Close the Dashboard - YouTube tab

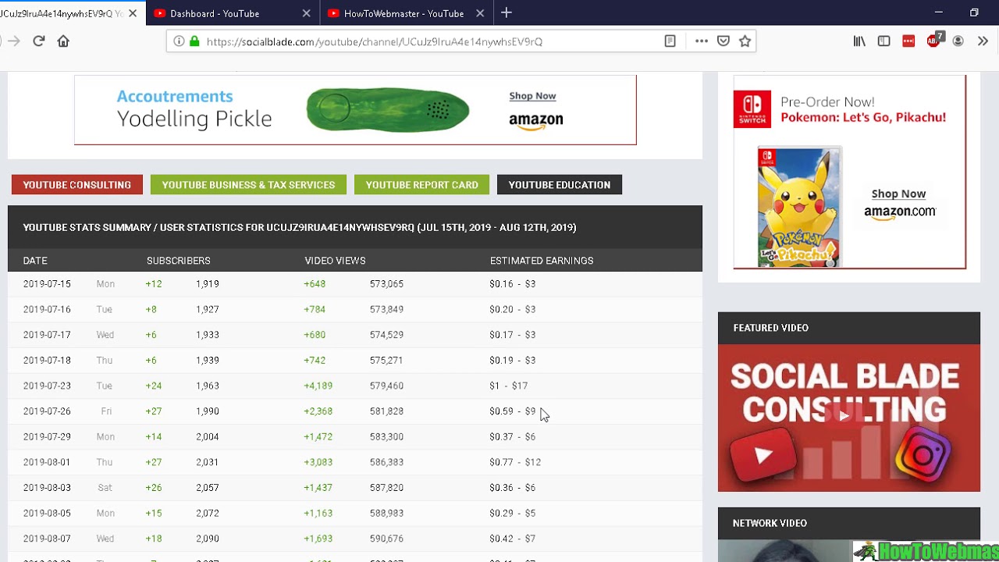[306, 13]
